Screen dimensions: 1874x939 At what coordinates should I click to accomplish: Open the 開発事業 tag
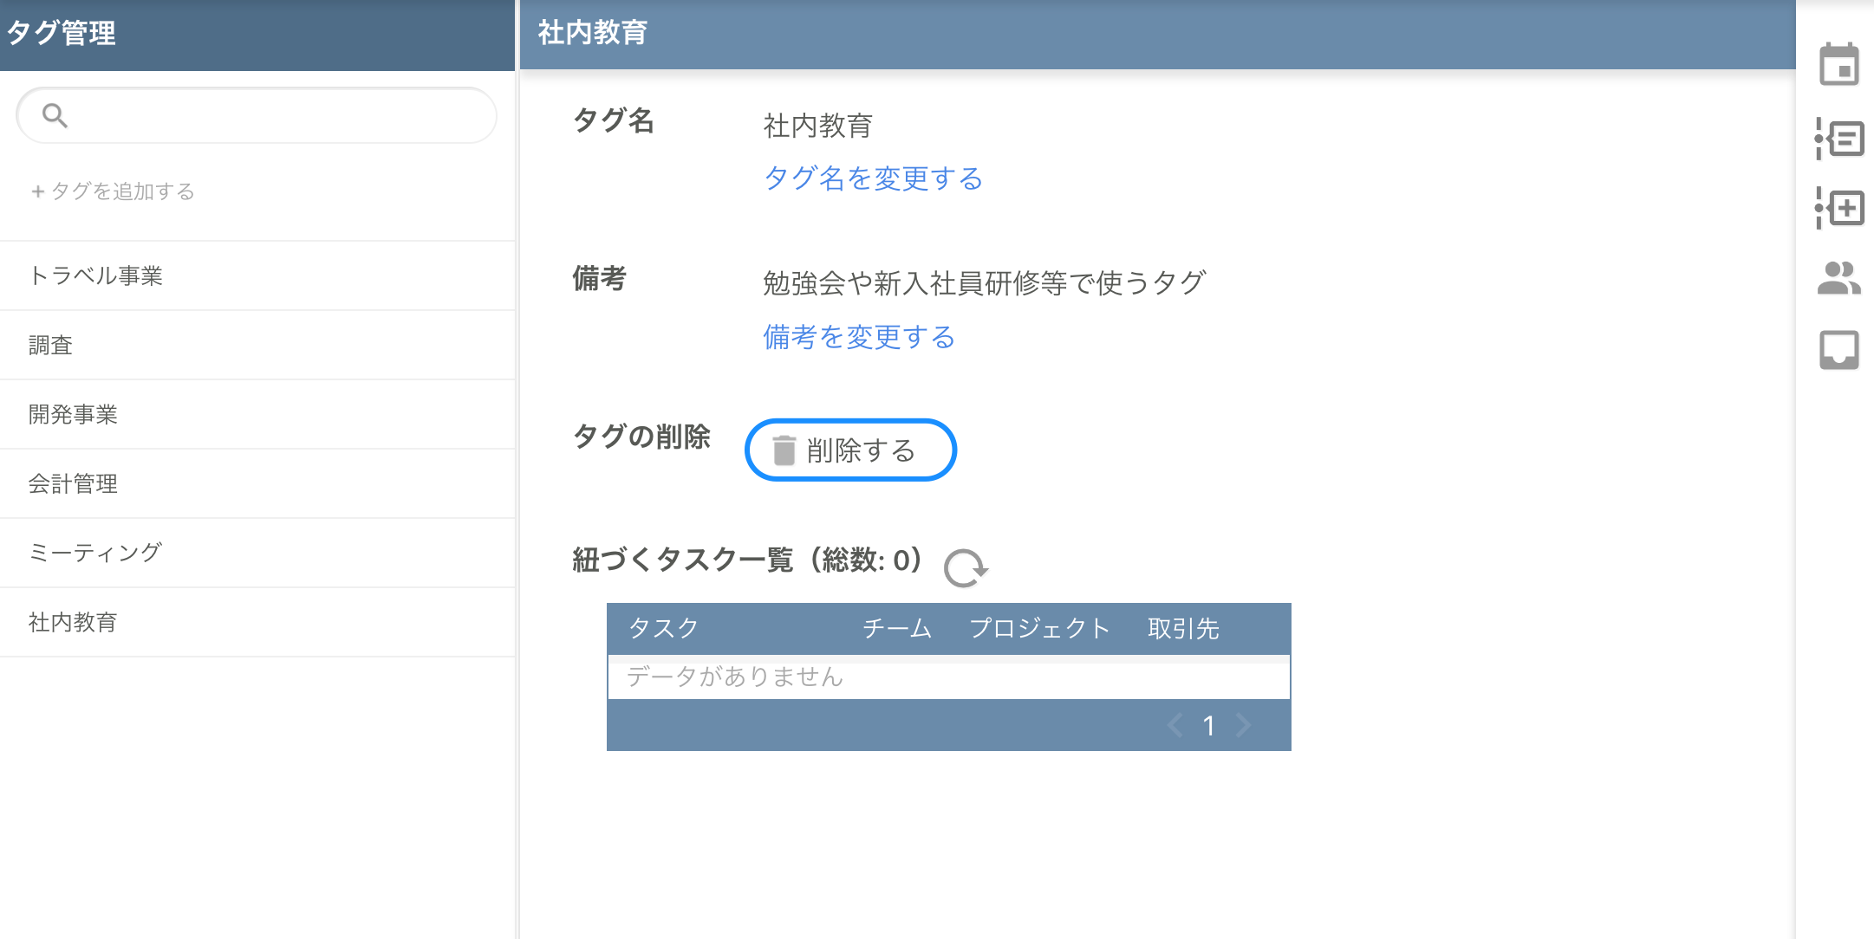[x=76, y=413]
